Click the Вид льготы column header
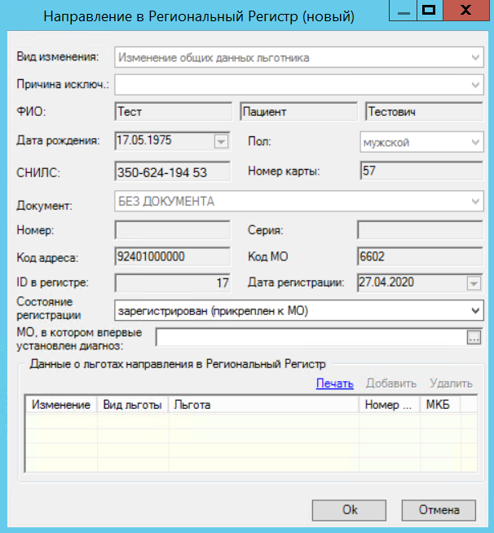This screenshot has height=533, width=494. pos(132,405)
